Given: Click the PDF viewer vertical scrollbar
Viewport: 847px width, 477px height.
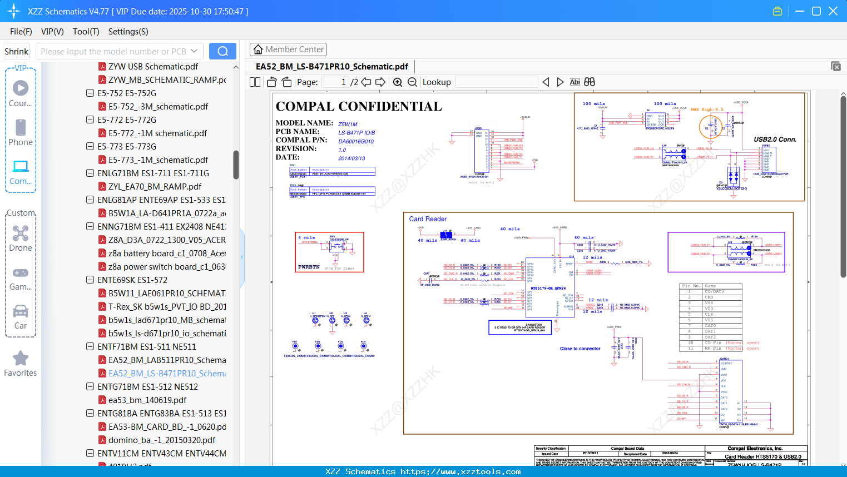Looking at the screenshot, I should 843,187.
